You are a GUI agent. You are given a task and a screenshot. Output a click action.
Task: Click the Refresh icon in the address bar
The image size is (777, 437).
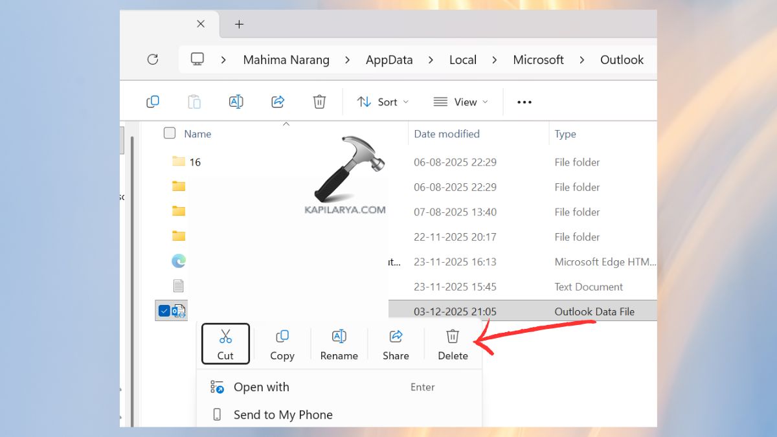(153, 59)
